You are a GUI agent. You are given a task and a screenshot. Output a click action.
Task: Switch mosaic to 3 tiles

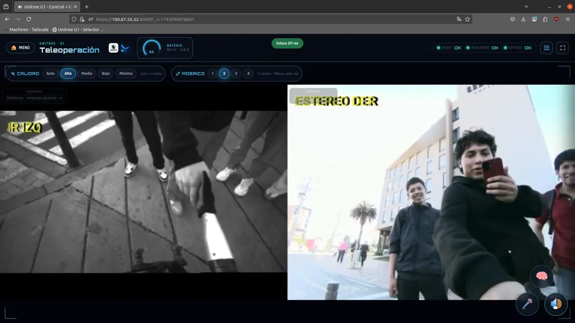236,74
